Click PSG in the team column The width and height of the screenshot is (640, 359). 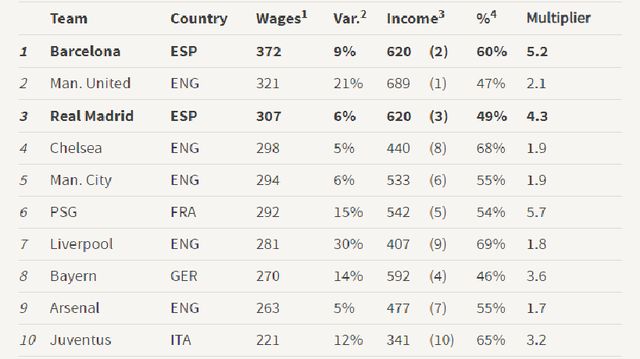[x=63, y=212]
